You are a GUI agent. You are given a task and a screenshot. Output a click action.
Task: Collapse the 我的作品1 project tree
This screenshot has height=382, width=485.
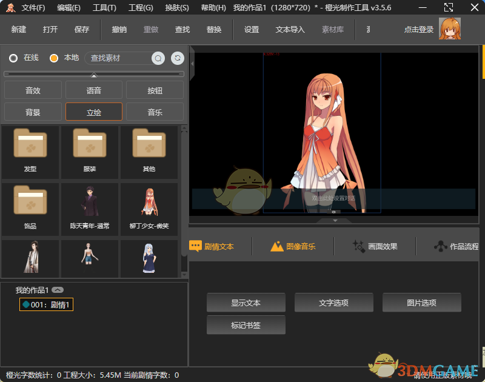[x=58, y=289]
